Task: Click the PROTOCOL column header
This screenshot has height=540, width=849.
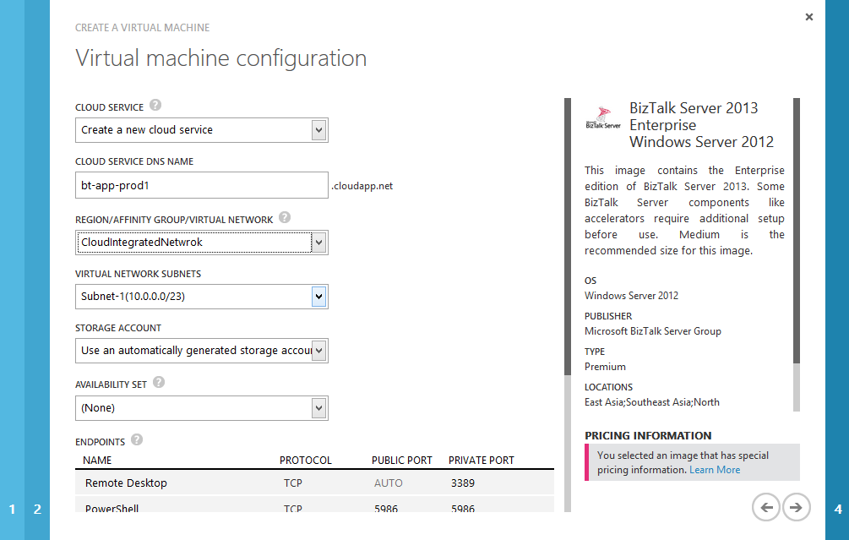Action: click(305, 461)
